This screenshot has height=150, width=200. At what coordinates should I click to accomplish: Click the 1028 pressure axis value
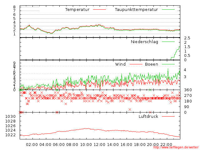(x=10, y=121)
